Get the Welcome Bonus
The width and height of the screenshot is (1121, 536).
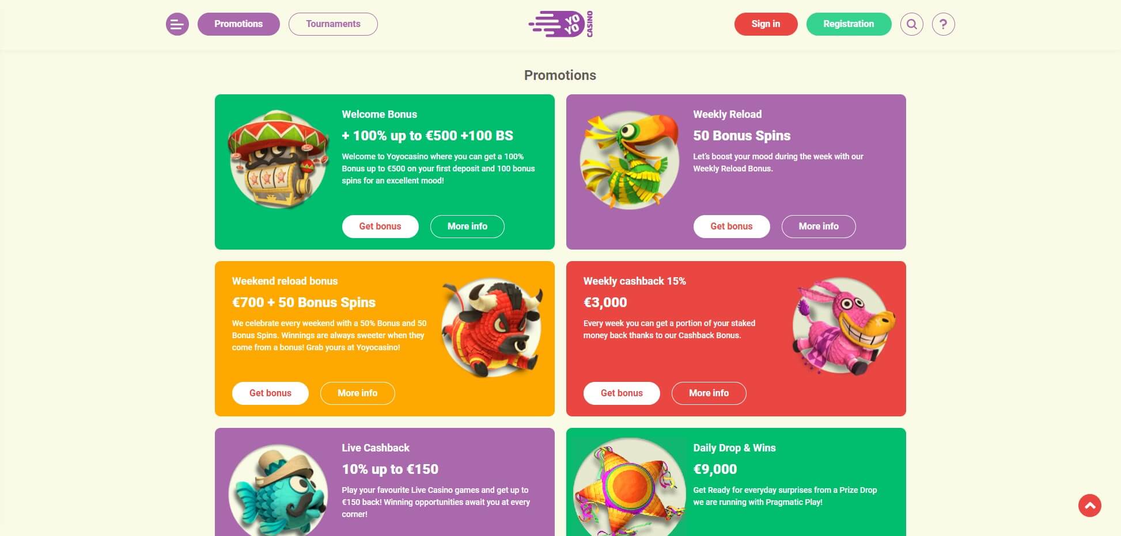[x=380, y=227]
